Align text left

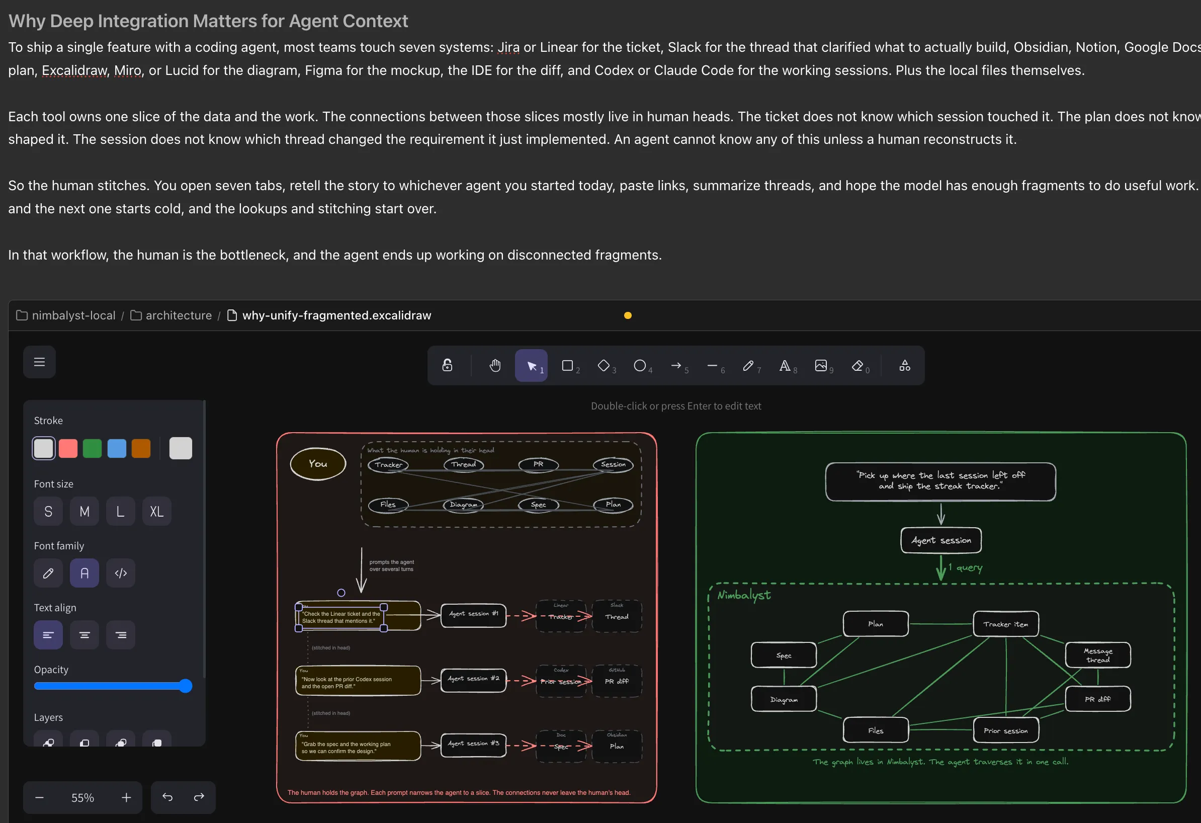point(48,635)
